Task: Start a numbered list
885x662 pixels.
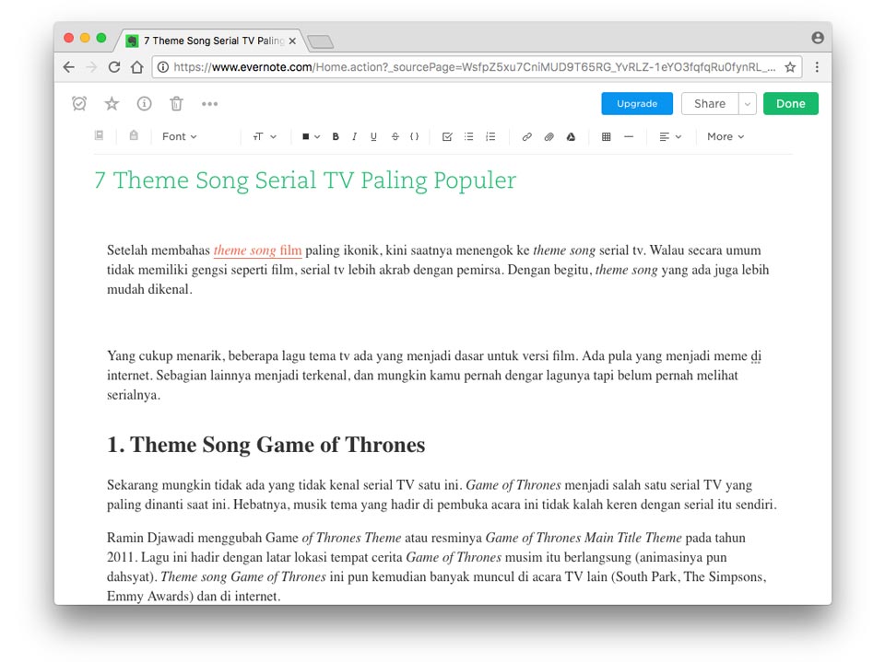Action: click(491, 136)
